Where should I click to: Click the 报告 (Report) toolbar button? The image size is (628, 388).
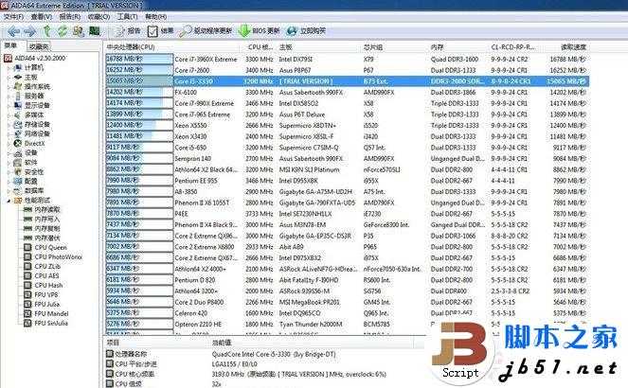point(126,30)
